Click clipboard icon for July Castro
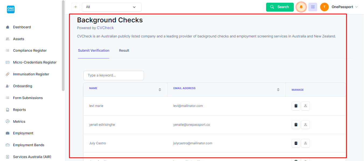This screenshot has width=364, height=161. pyautogui.click(x=296, y=143)
